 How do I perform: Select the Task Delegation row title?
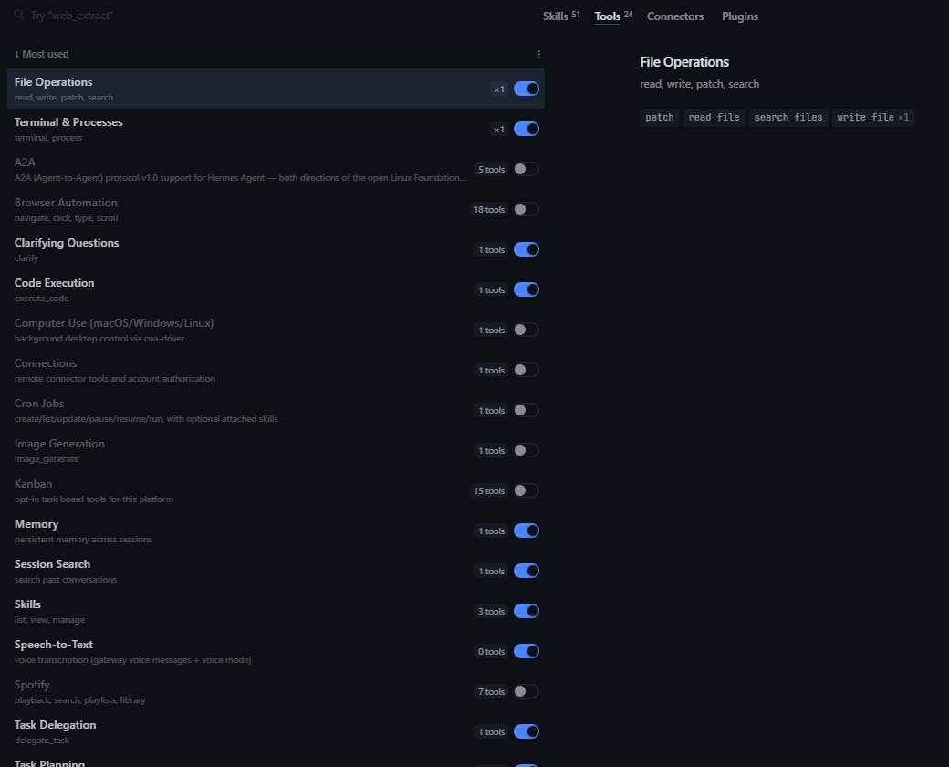coord(55,725)
